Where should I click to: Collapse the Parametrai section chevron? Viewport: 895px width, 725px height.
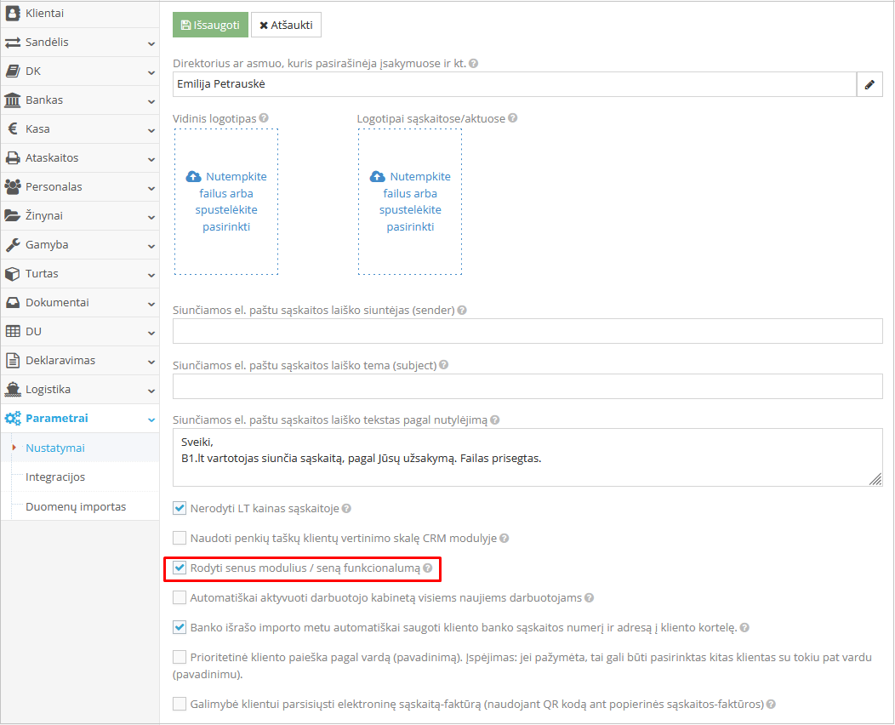(151, 419)
